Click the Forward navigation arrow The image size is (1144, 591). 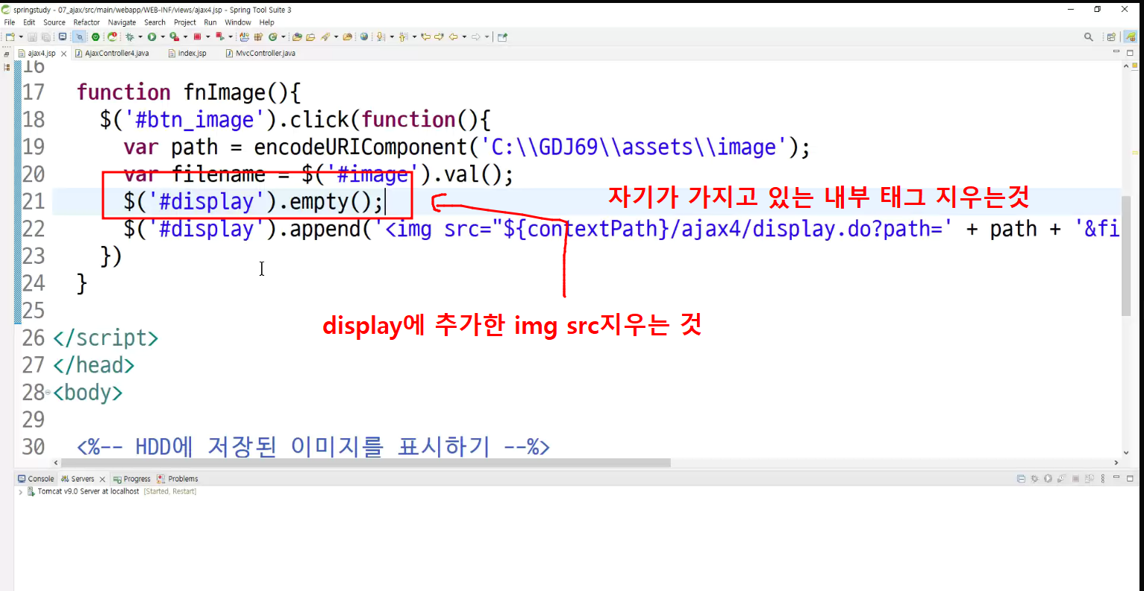click(476, 37)
